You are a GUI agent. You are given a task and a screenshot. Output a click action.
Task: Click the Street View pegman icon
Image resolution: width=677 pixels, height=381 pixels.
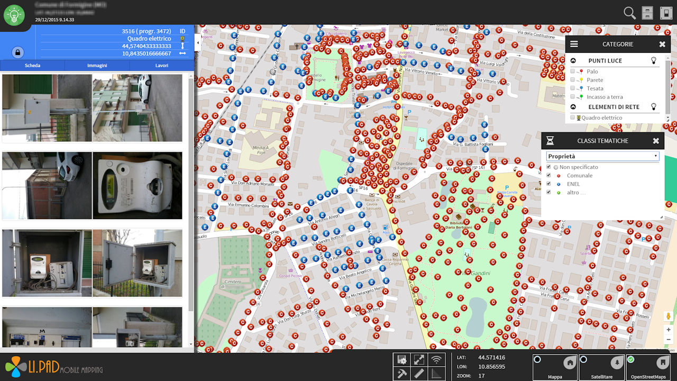(x=668, y=316)
